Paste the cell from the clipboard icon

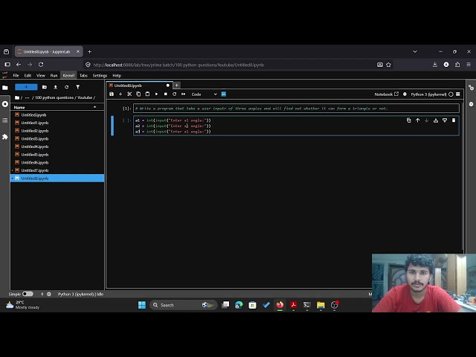[147, 94]
